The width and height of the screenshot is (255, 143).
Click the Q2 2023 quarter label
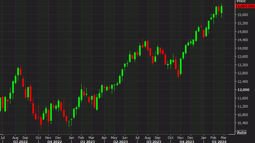[121, 141]
